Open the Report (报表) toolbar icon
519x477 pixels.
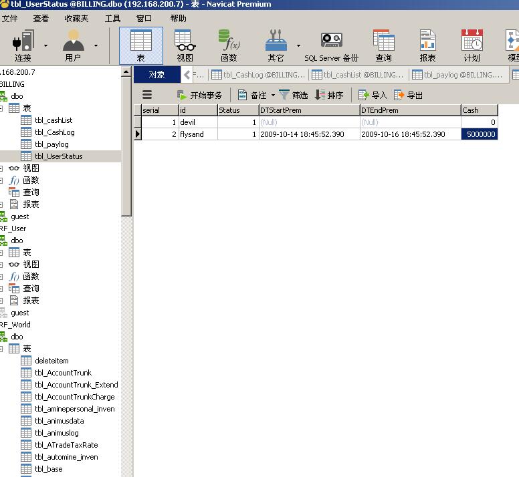pos(427,45)
